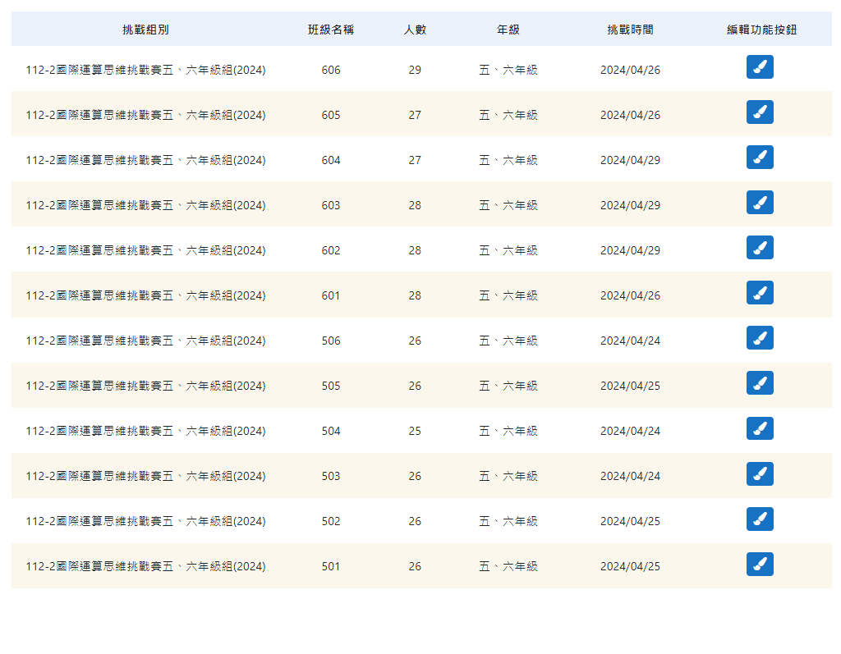Edit the class 601 challenge entry
Viewport: 841px width, 654px height.
point(760,293)
